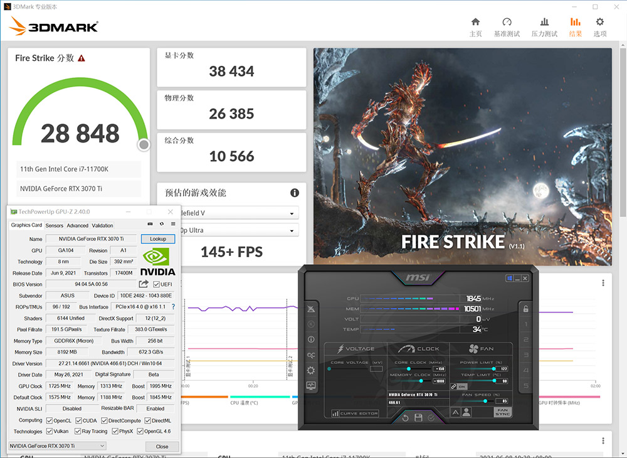Open the Benchmarks (基准测试) gauge icon
This screenshot has height=458, width=627.
[x=507, y=21]
